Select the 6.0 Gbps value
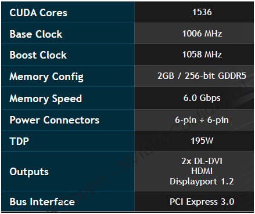 coord(202,98)
